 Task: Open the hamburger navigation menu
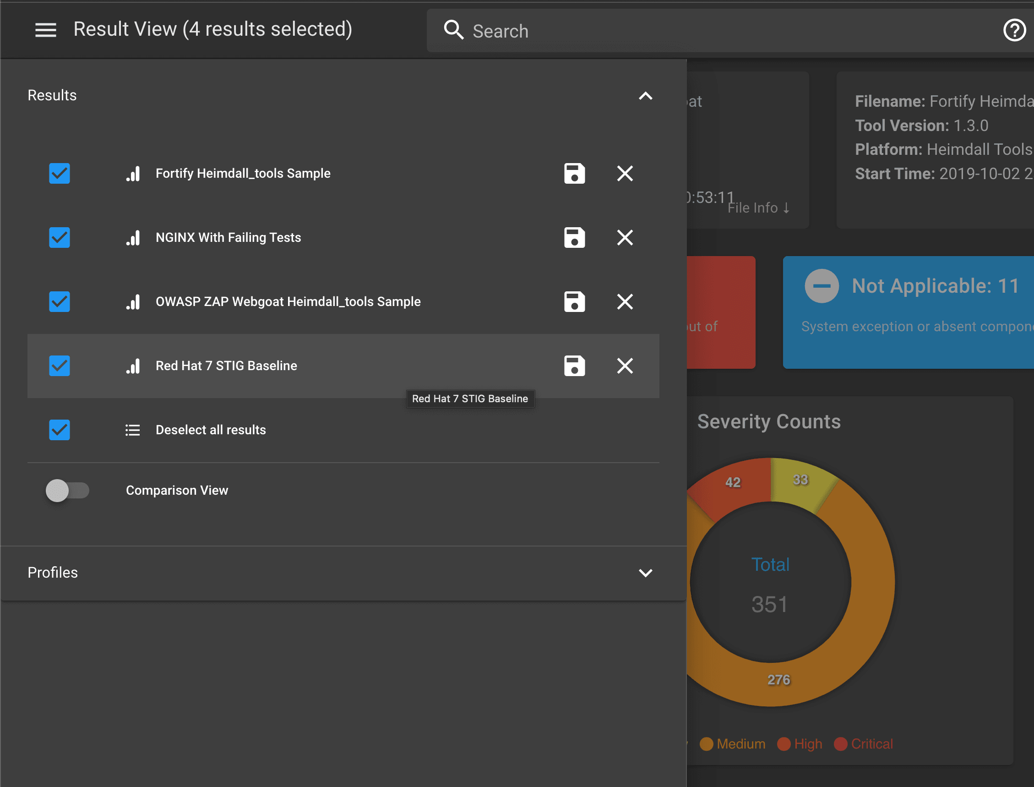(45, 29)
